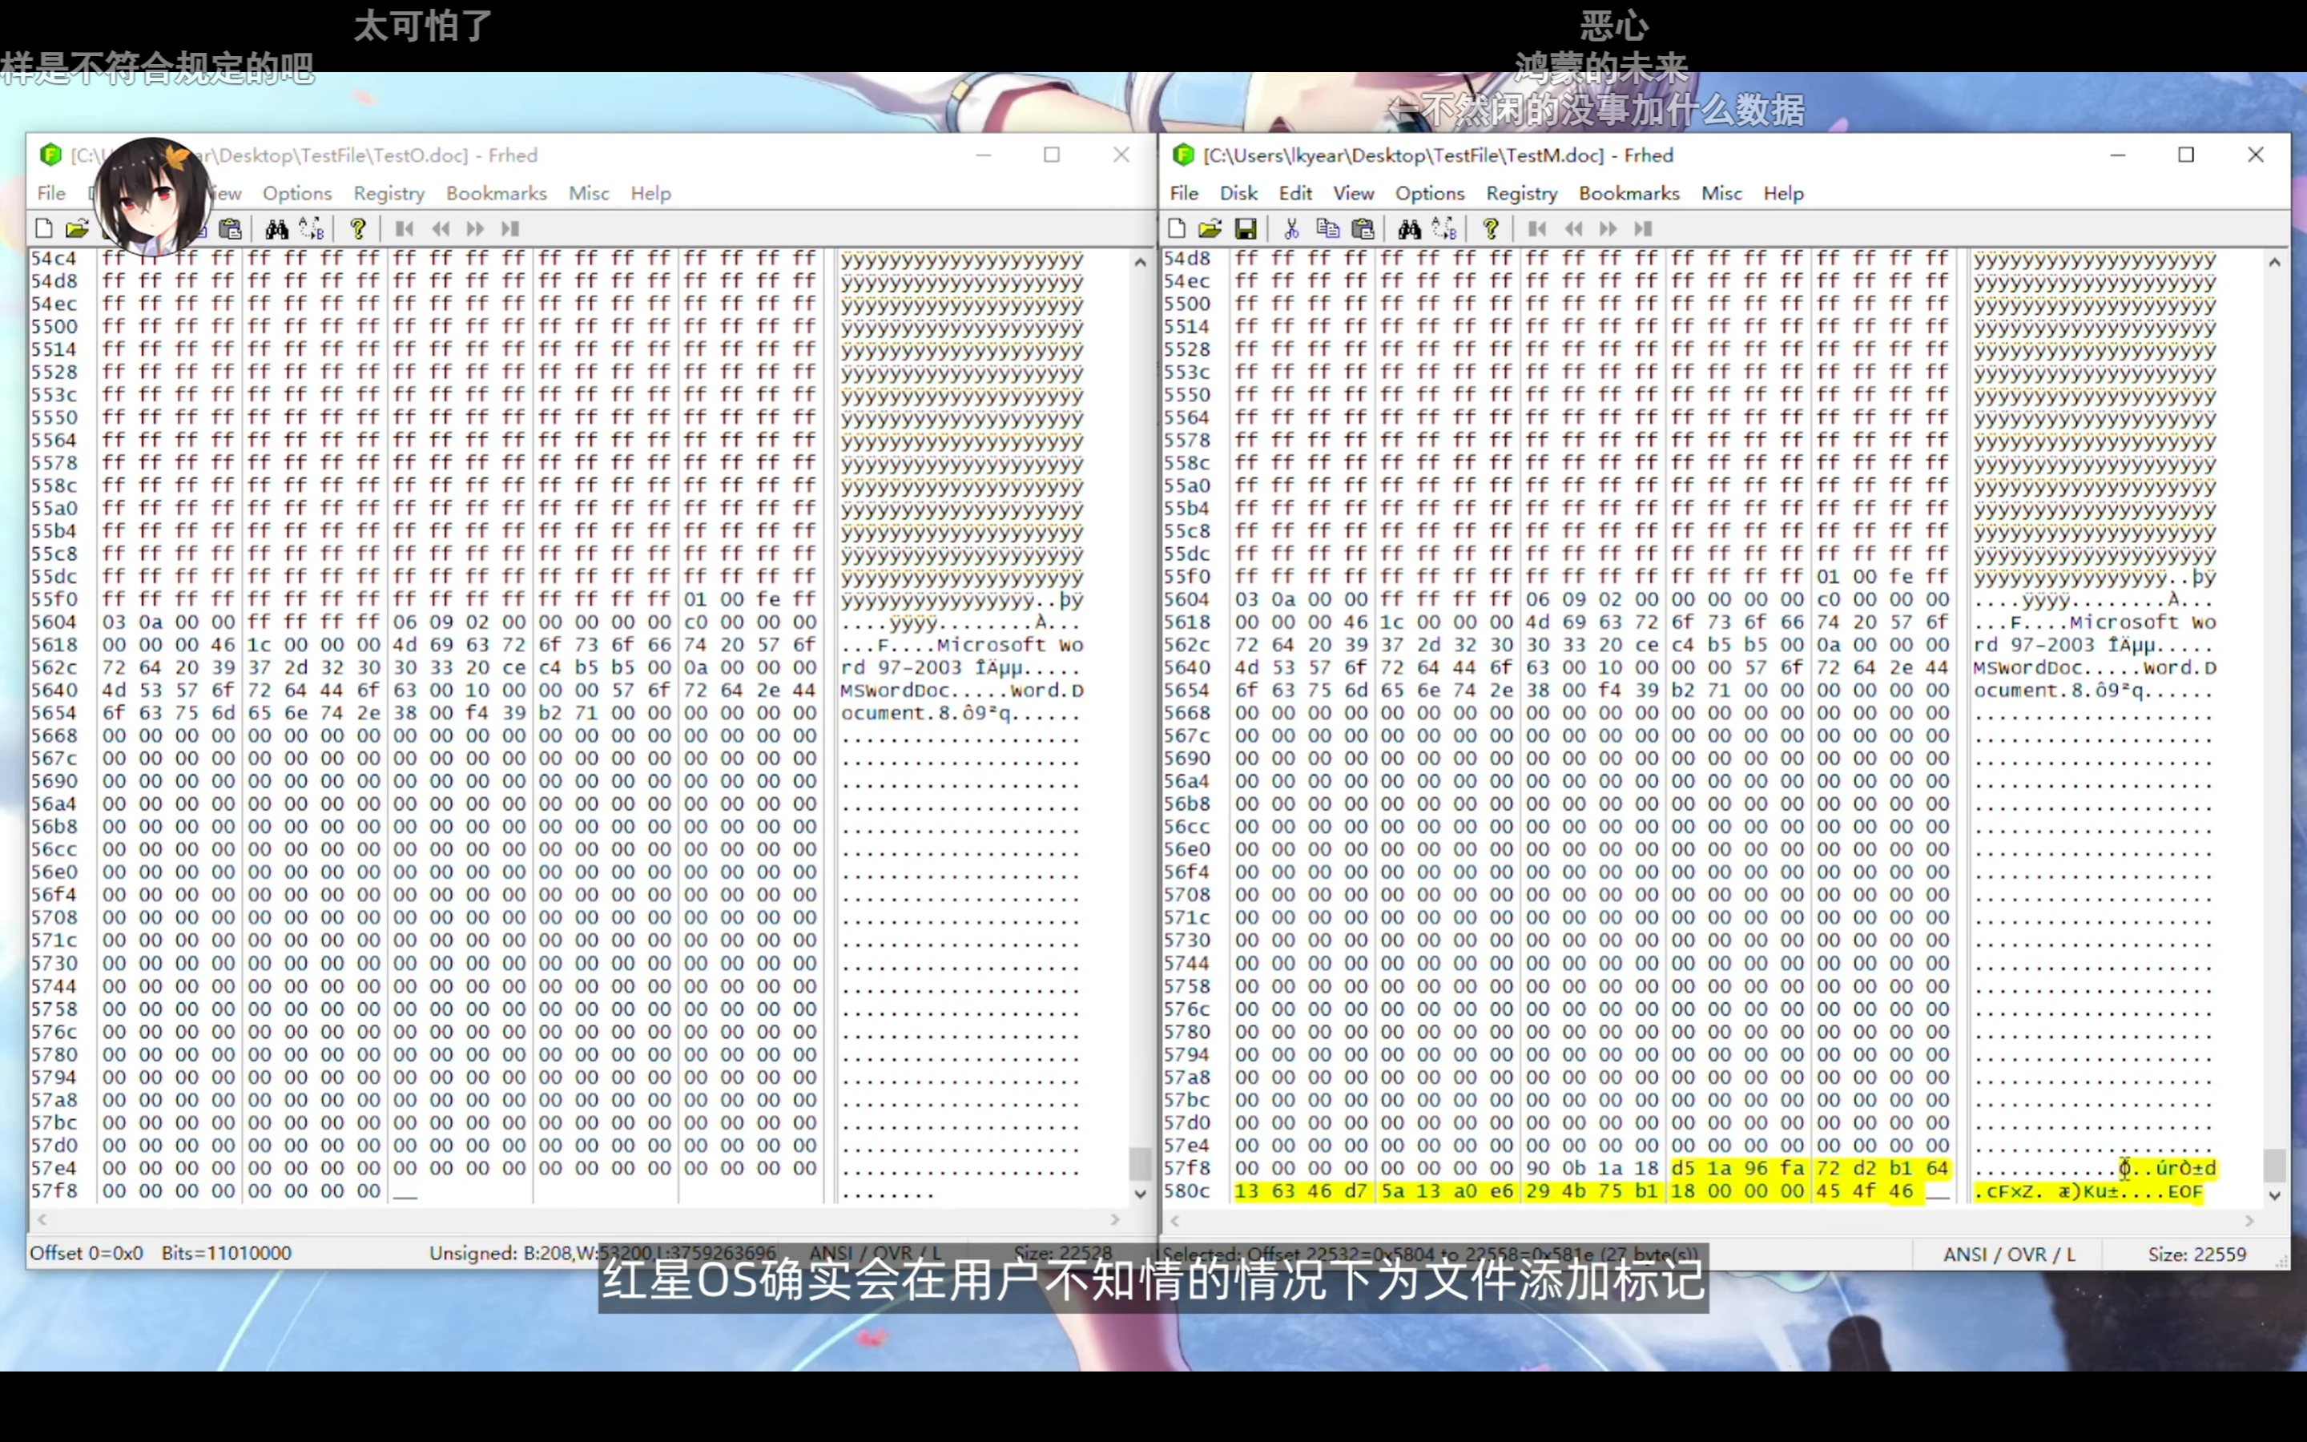Click scroll-up arrow in TestO.doc window

coord(1140,262)
